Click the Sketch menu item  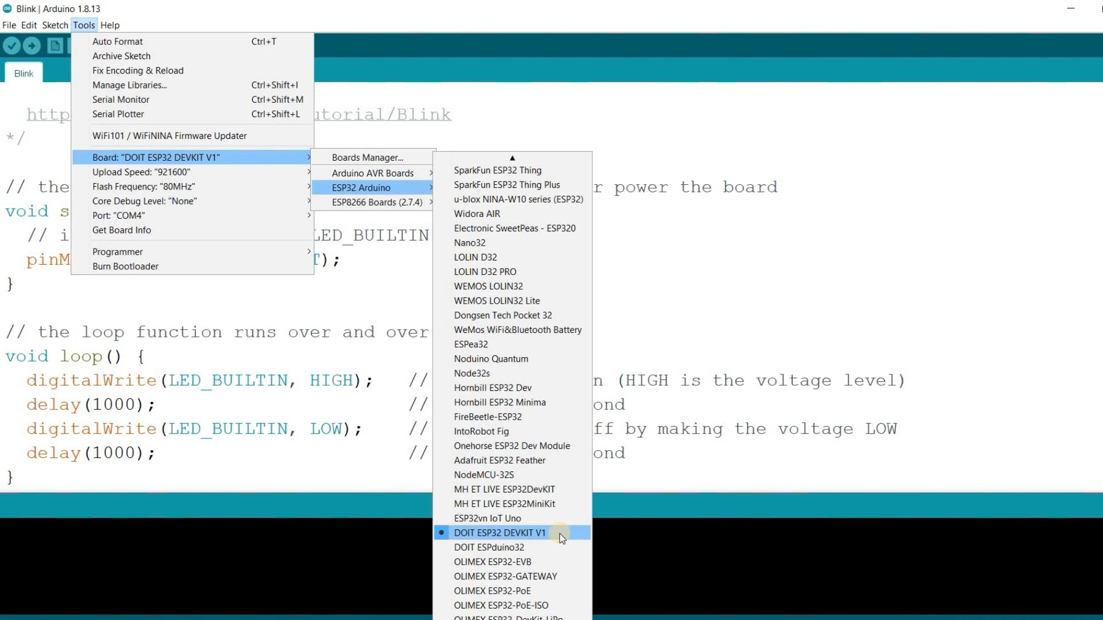(55, 25)
